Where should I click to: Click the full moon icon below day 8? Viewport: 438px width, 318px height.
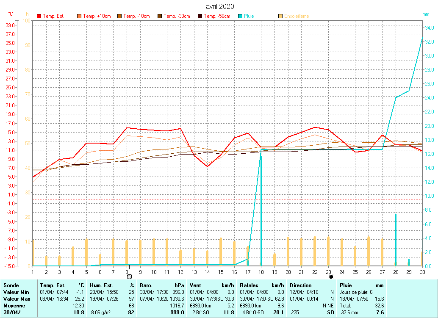pos(129,277)
